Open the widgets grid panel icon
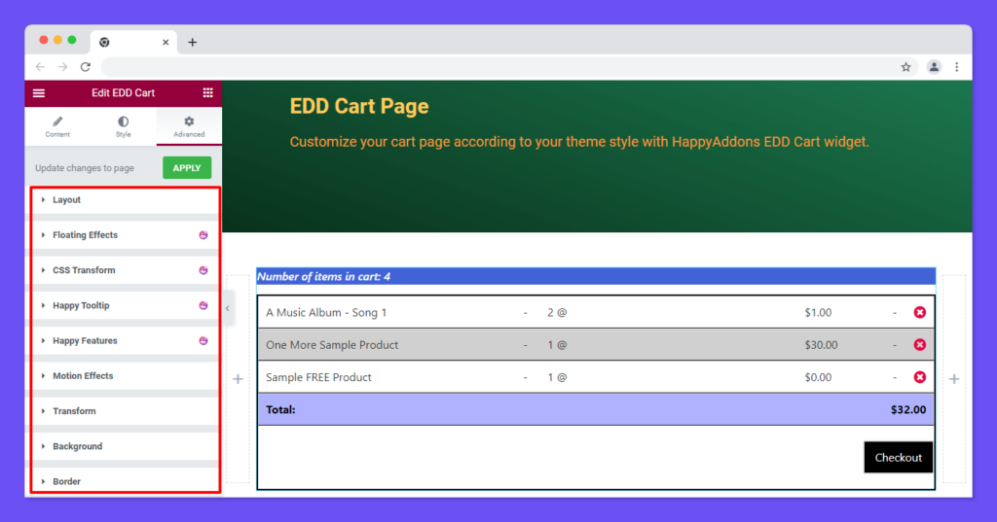This screenshot has height=522, width=997. (208, 92)
